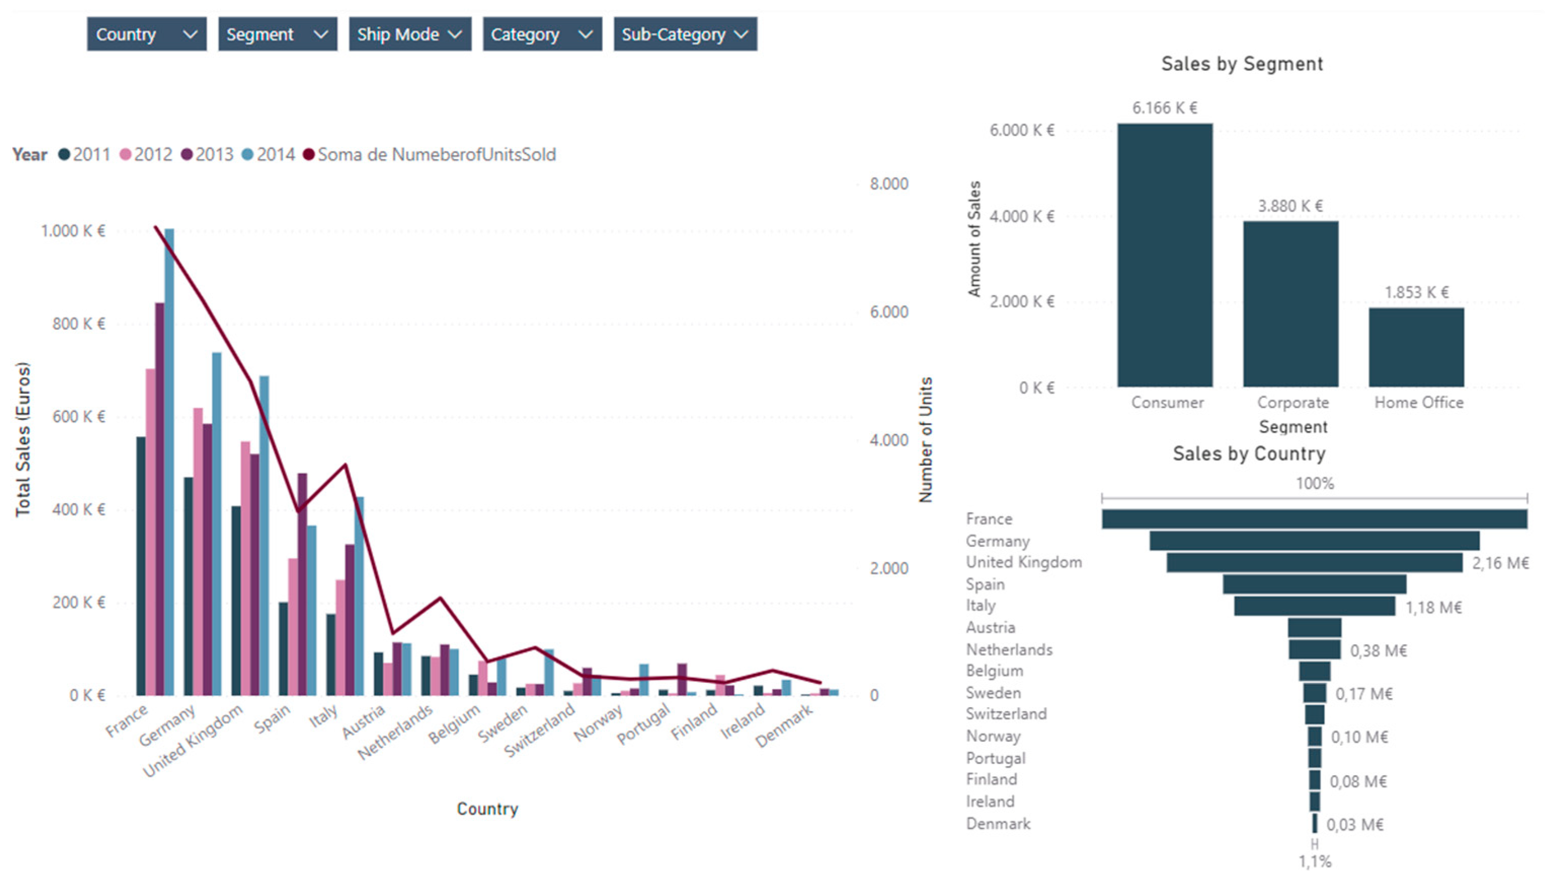Click the Italy funnel bar
Viewport: 1545px width, 881px height.
pos(1314,606)
